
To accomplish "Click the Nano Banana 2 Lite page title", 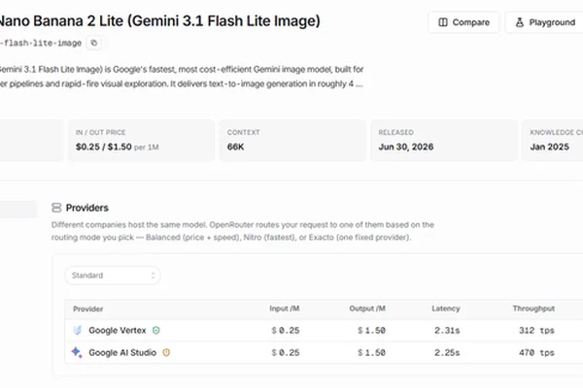I will click(x=160, y=20).
